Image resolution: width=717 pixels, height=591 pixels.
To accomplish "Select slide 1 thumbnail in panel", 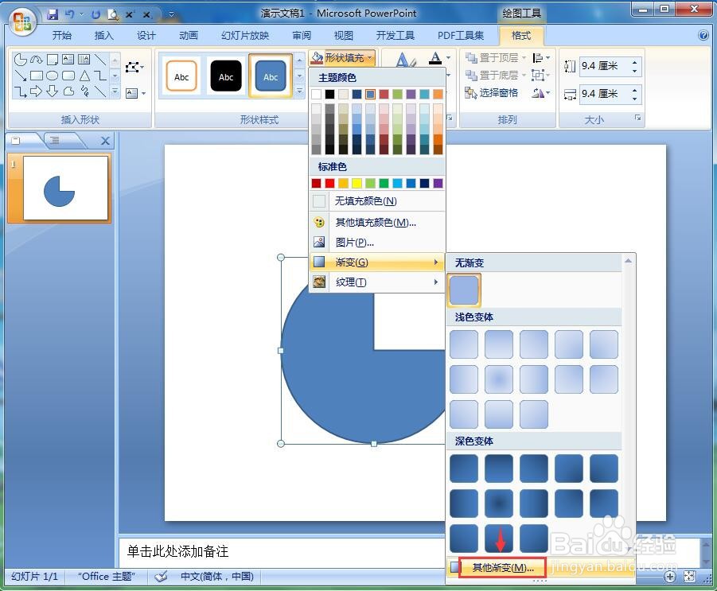I will (x=65, y=188).
